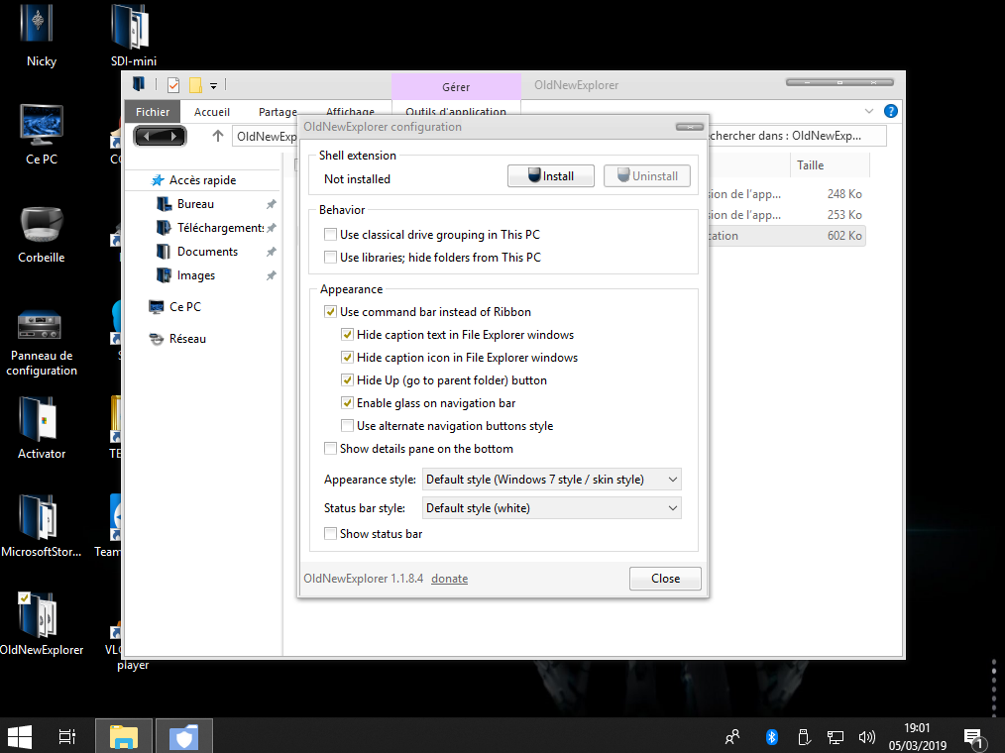Select Panneau de configuration desktop icon
The width and height of the screenshot is (1005, 753).
tap(42, 343)
